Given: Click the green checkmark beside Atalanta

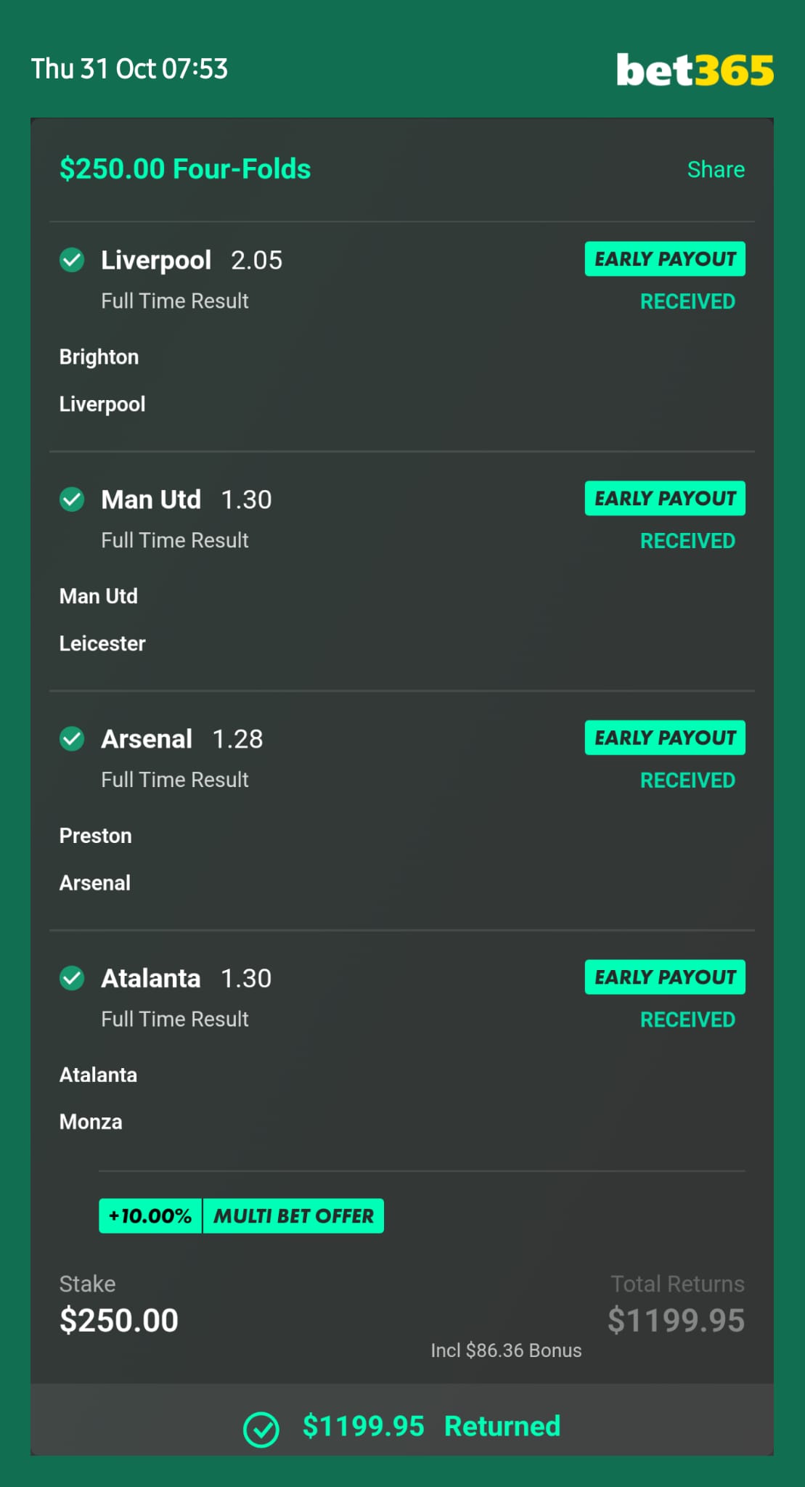Looking at the screenshot, I should coord(72,978).
